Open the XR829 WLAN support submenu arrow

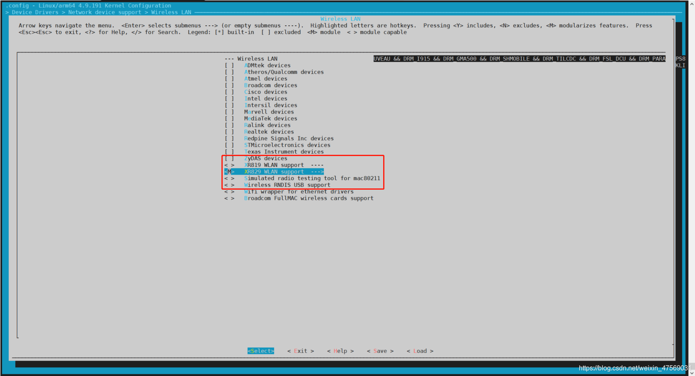click(317, 172)
